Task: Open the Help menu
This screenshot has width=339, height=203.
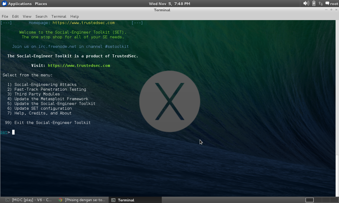Action: click(74, 16)
